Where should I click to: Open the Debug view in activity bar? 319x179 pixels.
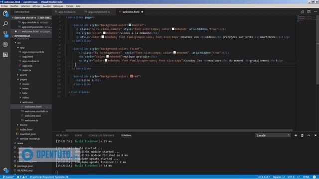click(x=5, y=44)
